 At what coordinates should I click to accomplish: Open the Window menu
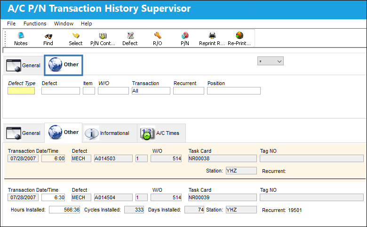pos(64,23)
